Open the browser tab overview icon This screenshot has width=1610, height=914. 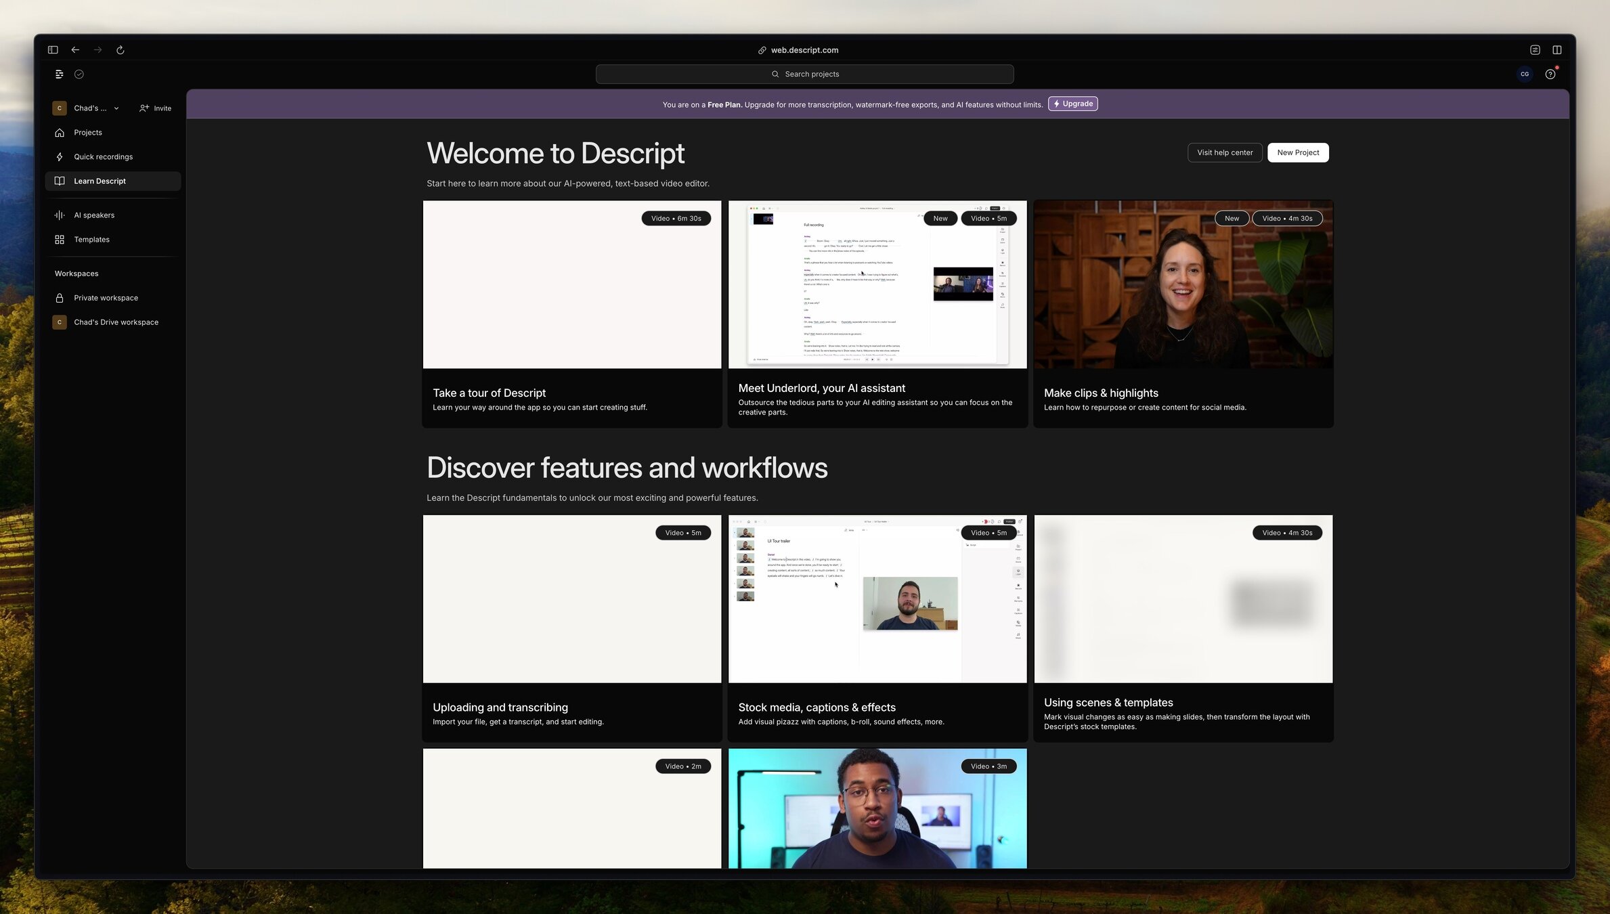pyautogui.click(x=1535, y=50)
